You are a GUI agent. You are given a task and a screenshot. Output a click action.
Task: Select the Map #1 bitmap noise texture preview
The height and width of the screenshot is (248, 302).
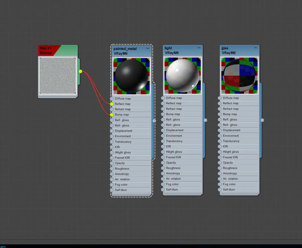(58, 76)
